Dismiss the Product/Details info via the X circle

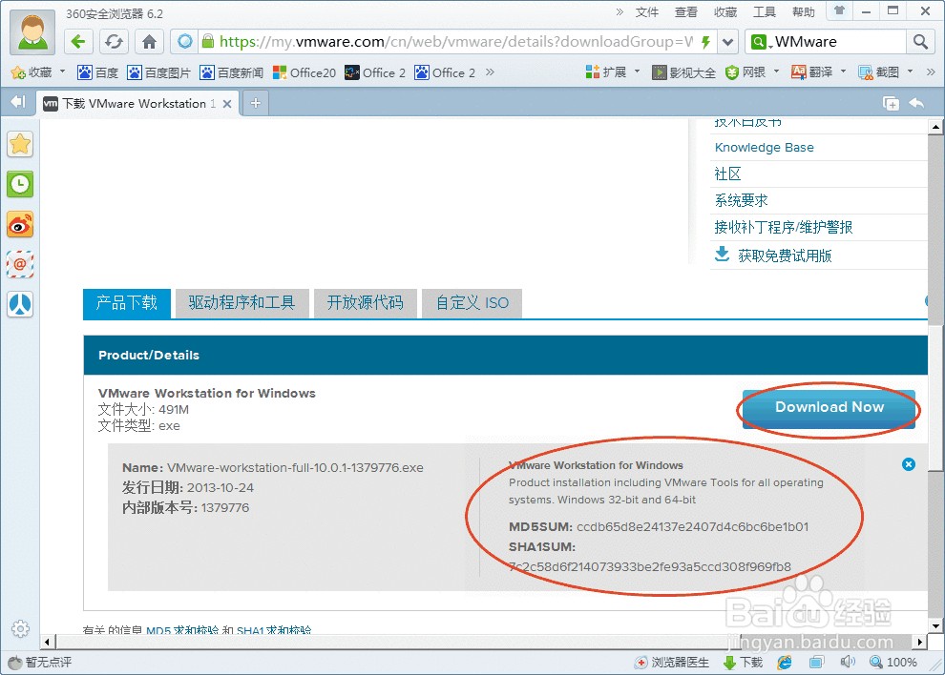click(x=909, y=464)
